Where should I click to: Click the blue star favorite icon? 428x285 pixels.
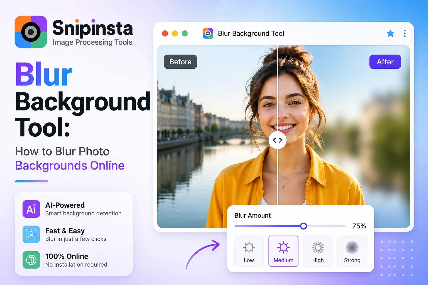coord(390,33)
